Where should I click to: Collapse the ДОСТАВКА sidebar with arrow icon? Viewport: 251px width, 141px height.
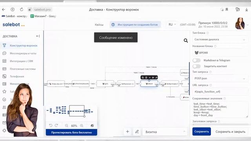click(x=38, y=36)
